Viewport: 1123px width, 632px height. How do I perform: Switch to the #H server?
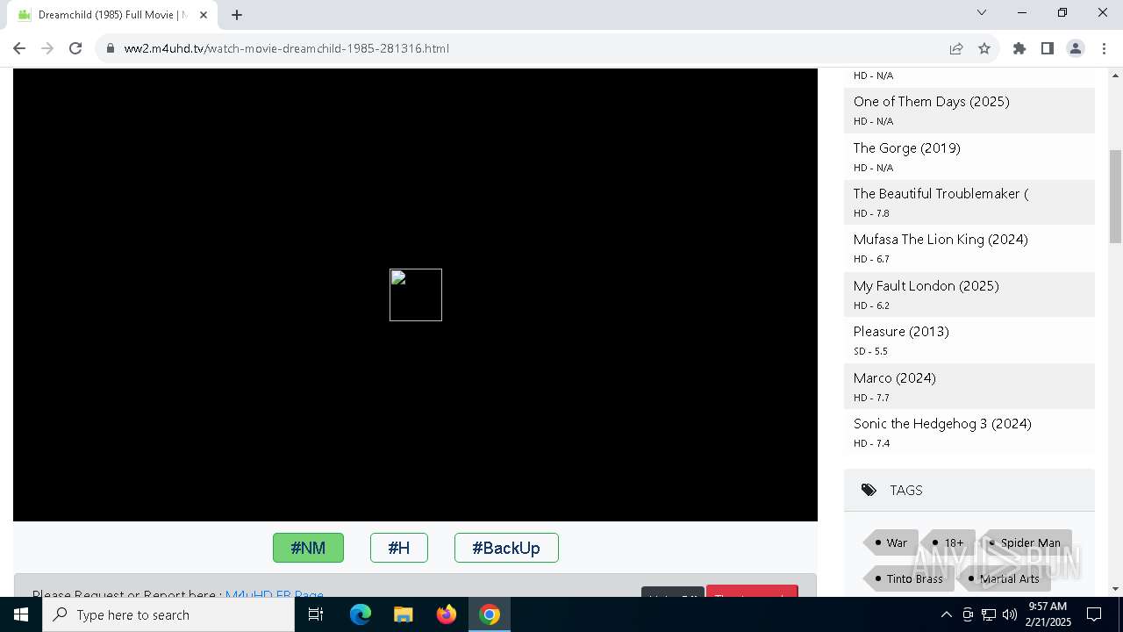click(399, 548)
